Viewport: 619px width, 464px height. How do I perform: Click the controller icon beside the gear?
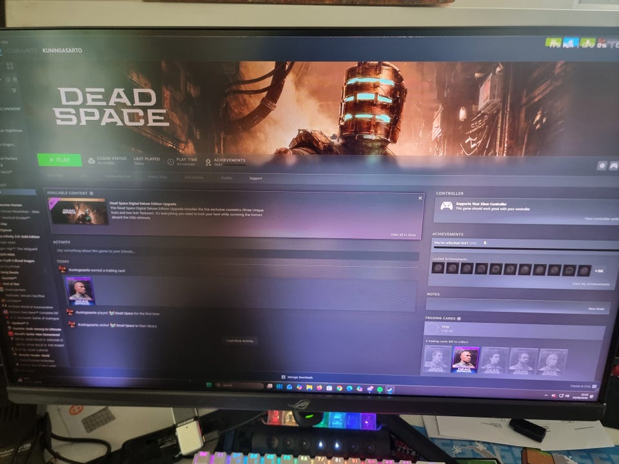[x=613, y=166]
